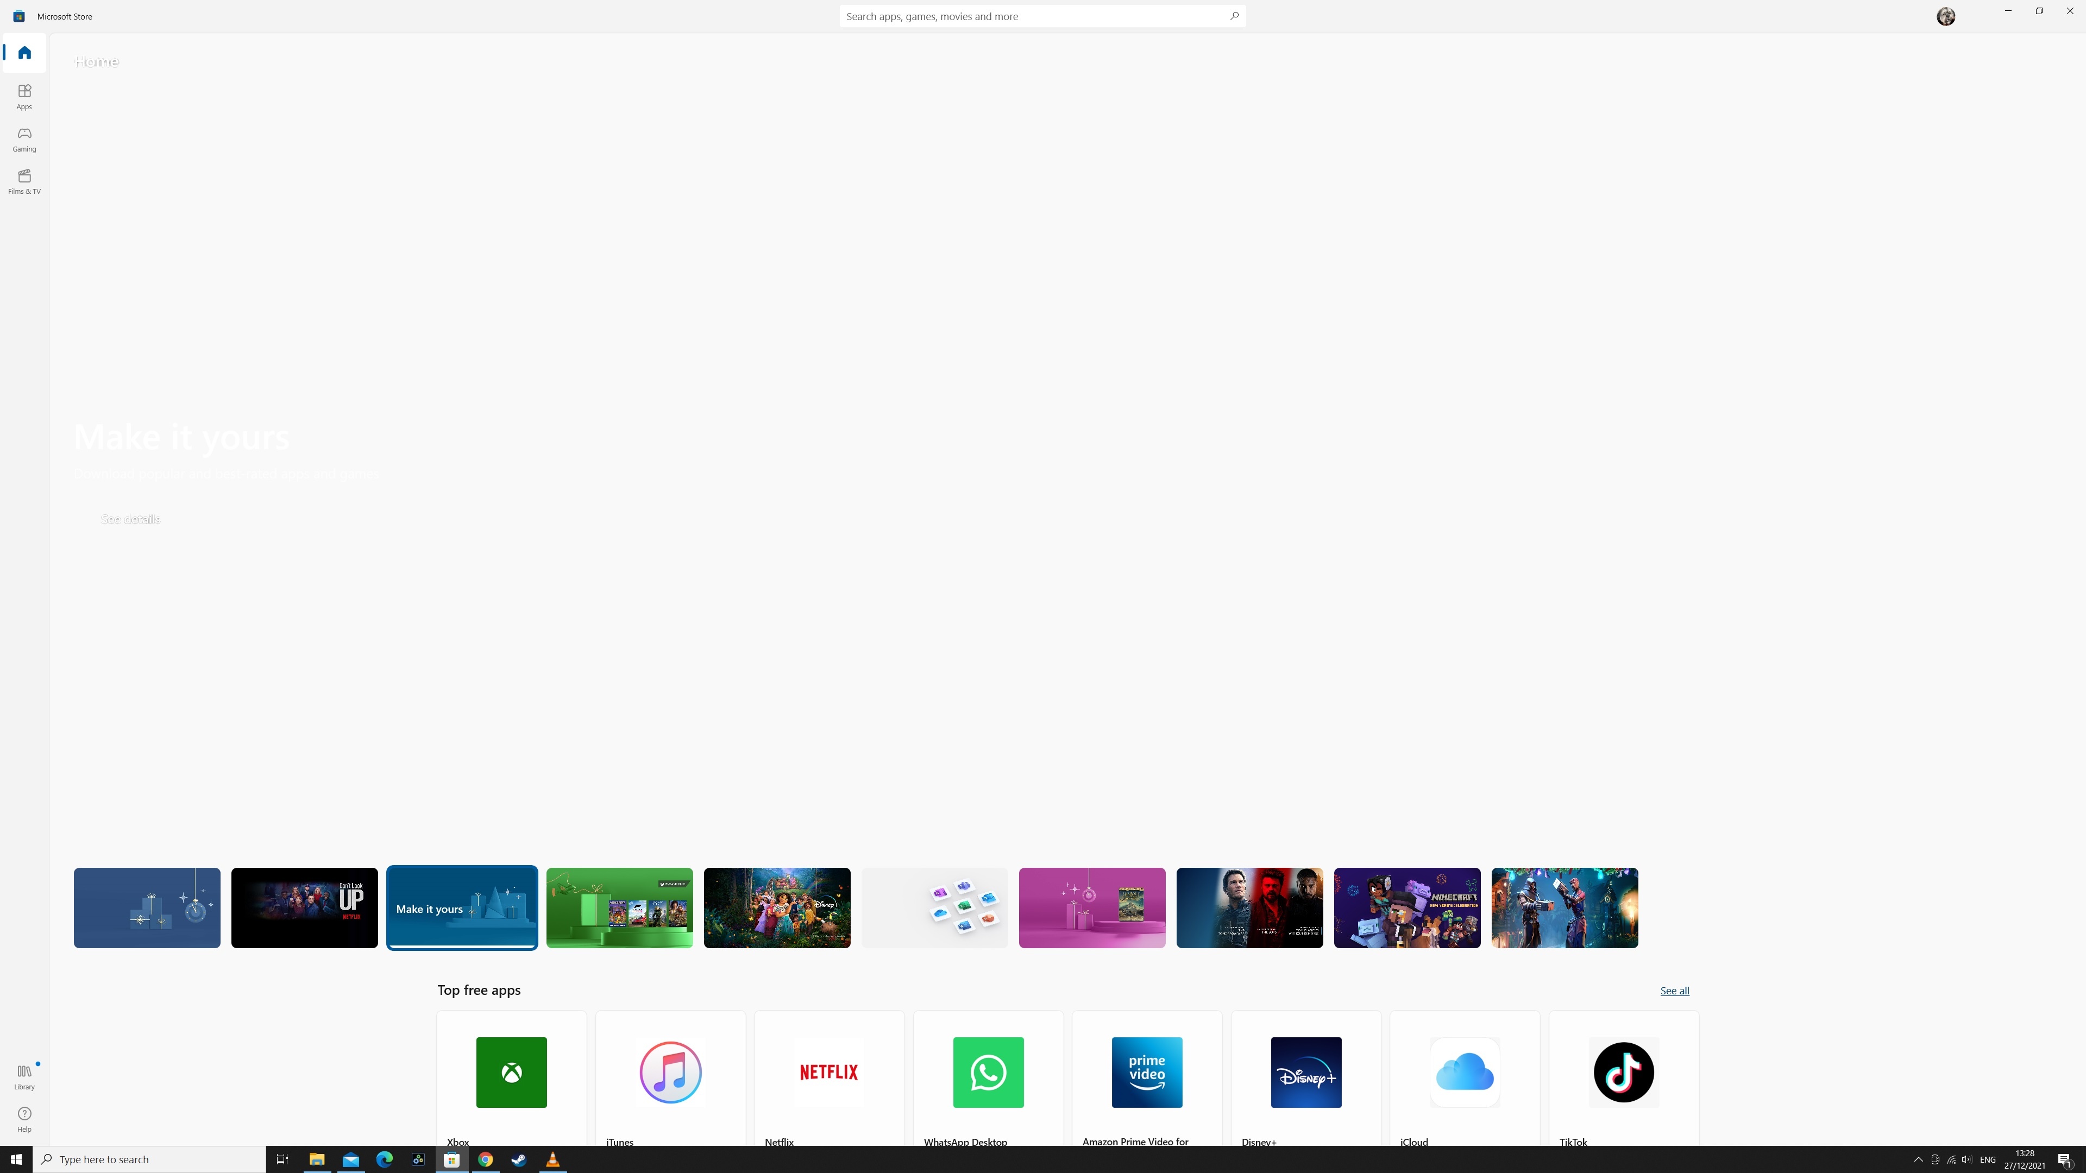Open the Wi-Fi network tray icon
The height and width of the screenshot is (1173, 2086).
1951,1159
